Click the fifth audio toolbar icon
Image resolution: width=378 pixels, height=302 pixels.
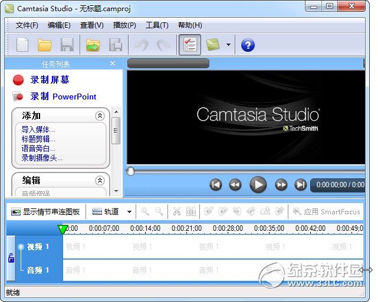coord(265,211)
